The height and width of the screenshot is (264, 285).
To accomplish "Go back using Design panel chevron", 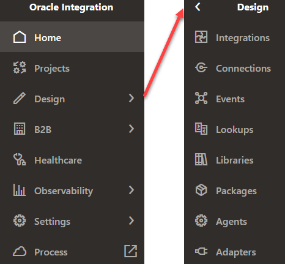I will coord(198,7).
